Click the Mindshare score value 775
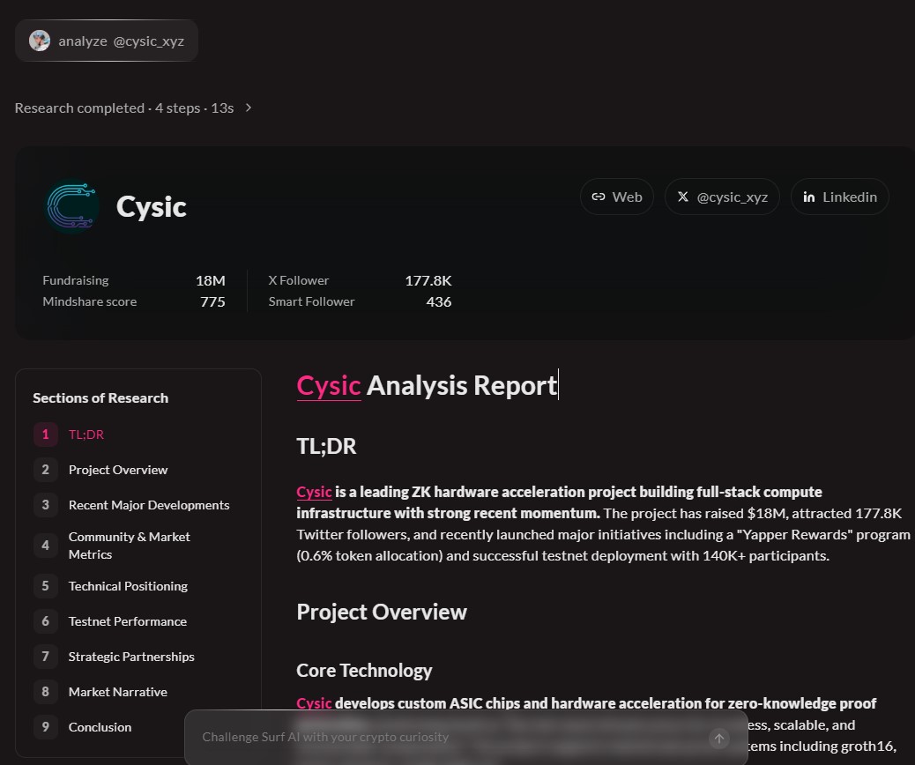The width and height of the screenshot is (915, 765). (x=212, y=301)
